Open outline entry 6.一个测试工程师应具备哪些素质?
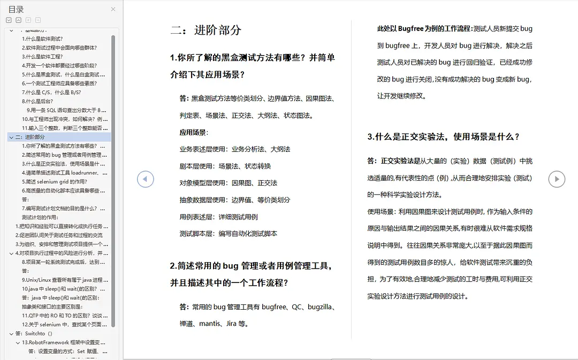Viewport: 578px width, 360px height. pyautogui.click(x=59, y=83)
